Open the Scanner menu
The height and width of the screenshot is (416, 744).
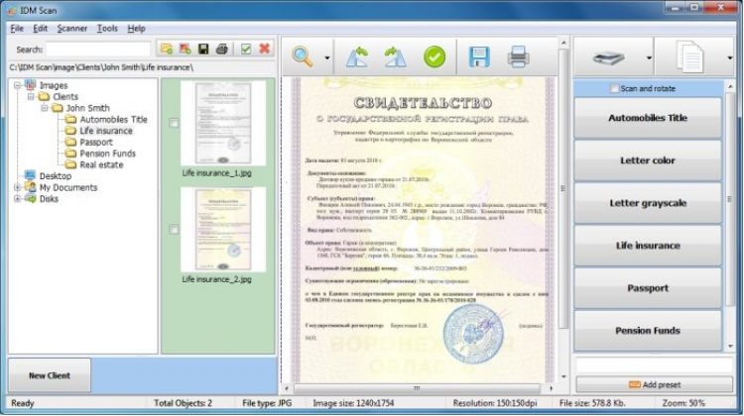[x=71, y=29]
